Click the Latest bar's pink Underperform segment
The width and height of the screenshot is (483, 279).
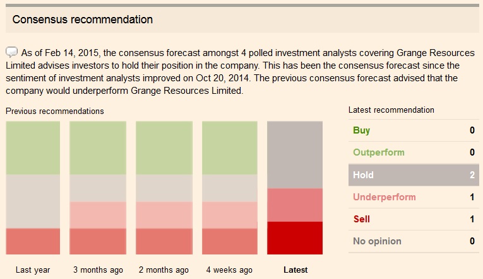coord(295,205)
